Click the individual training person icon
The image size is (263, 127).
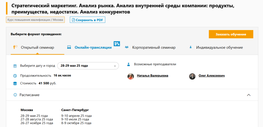191,47
